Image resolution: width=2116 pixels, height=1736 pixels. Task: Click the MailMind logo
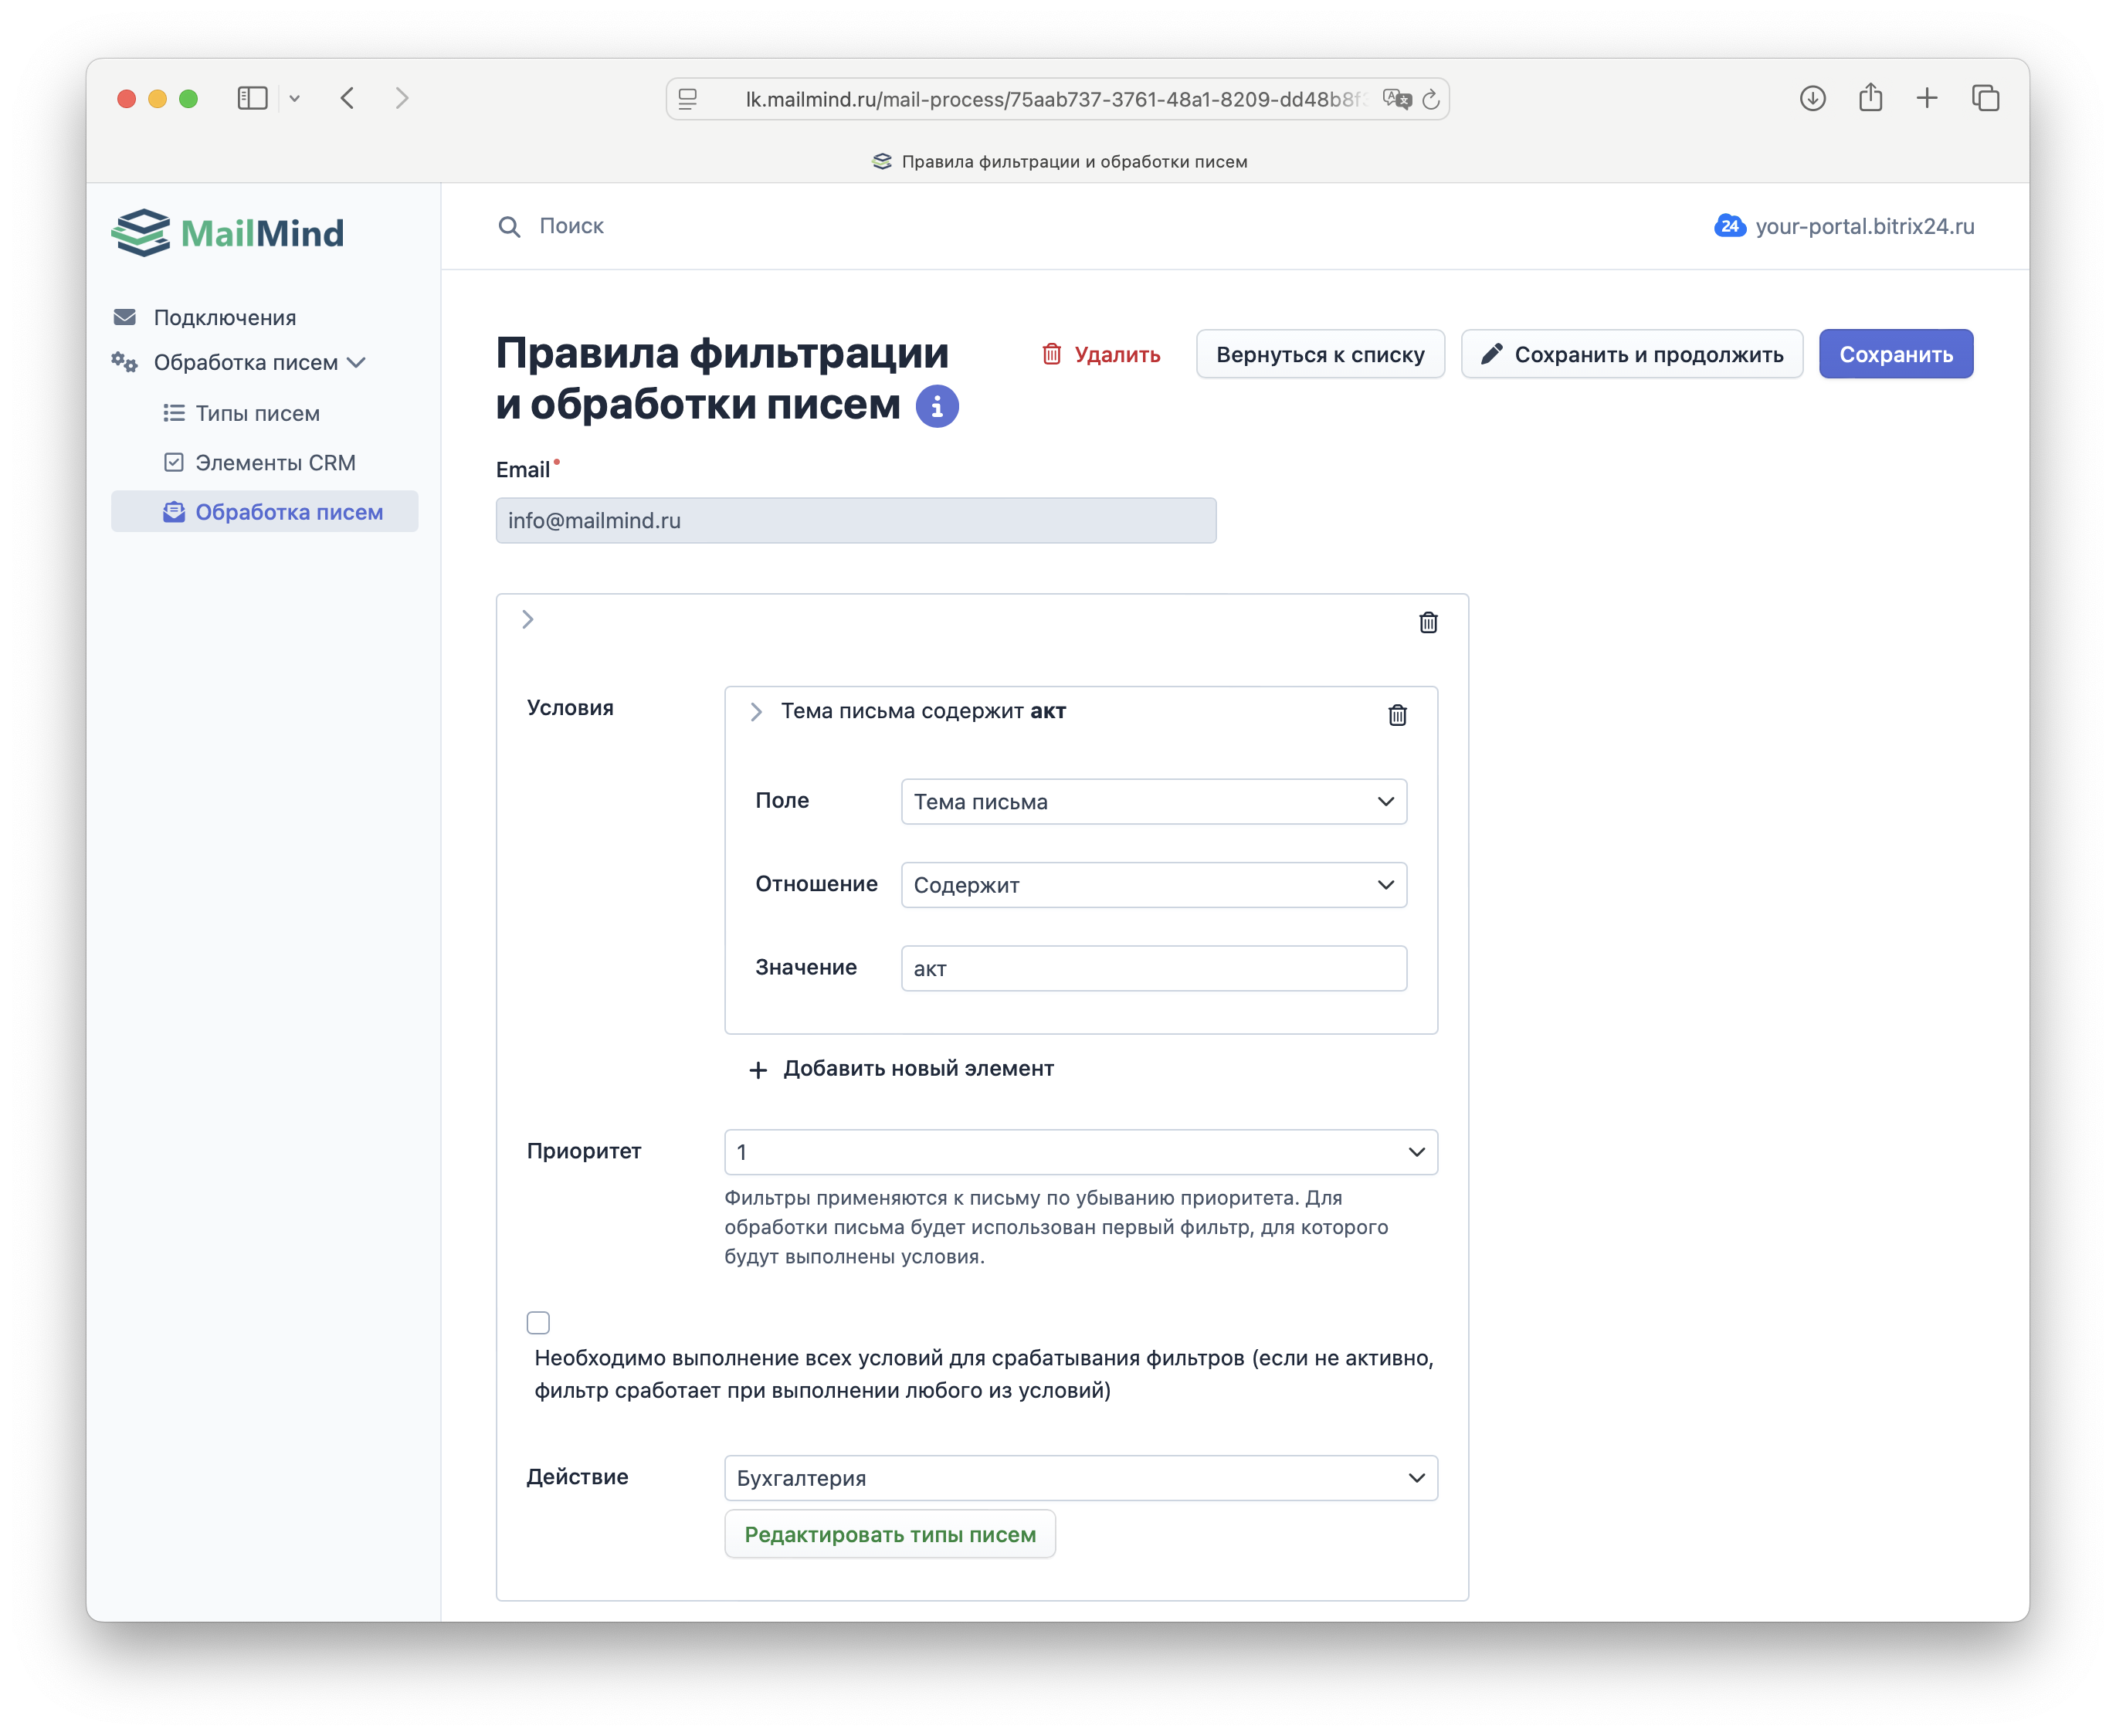pyautogui.click(x=228, y=233)
